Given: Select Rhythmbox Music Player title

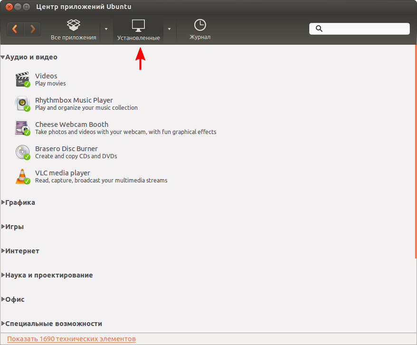Looking at the screenshot, I should tap(74, 100).
